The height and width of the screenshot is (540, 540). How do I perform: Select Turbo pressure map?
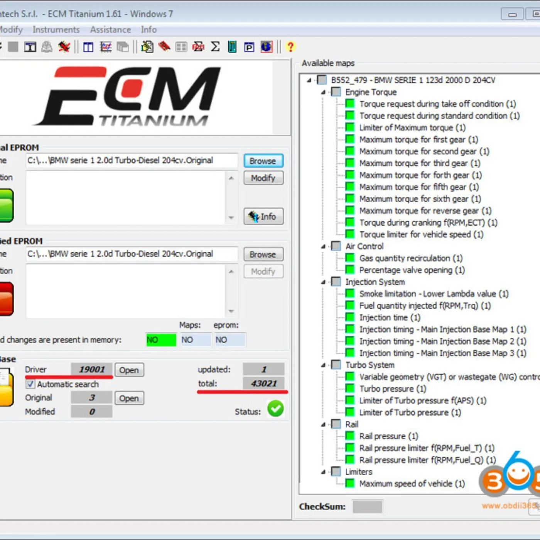pos(393,389)
